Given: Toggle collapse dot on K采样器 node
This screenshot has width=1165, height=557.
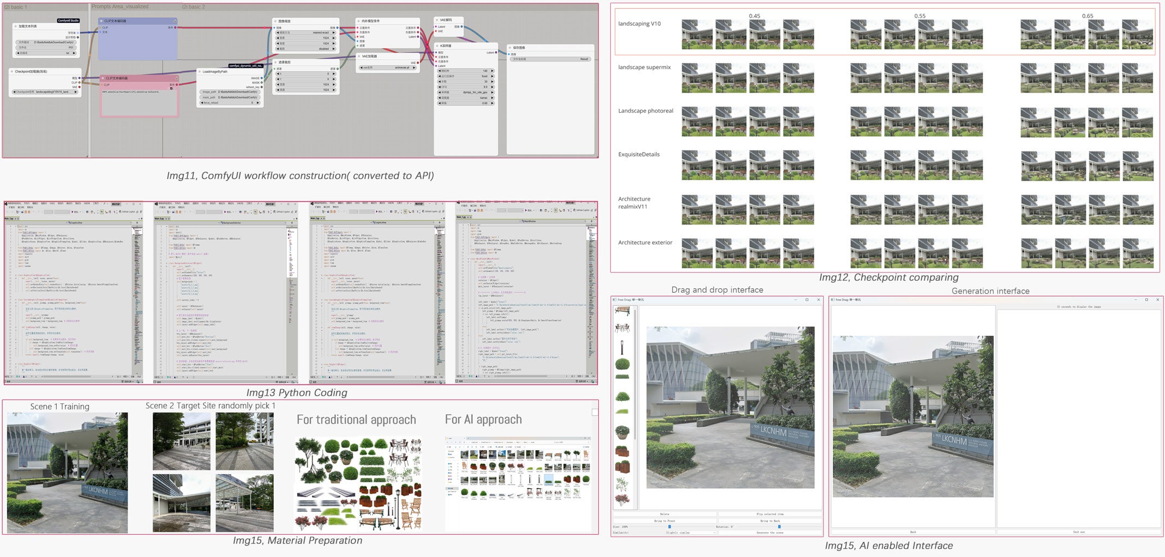Looking at the screenshot, I should [x=437, y=46].
